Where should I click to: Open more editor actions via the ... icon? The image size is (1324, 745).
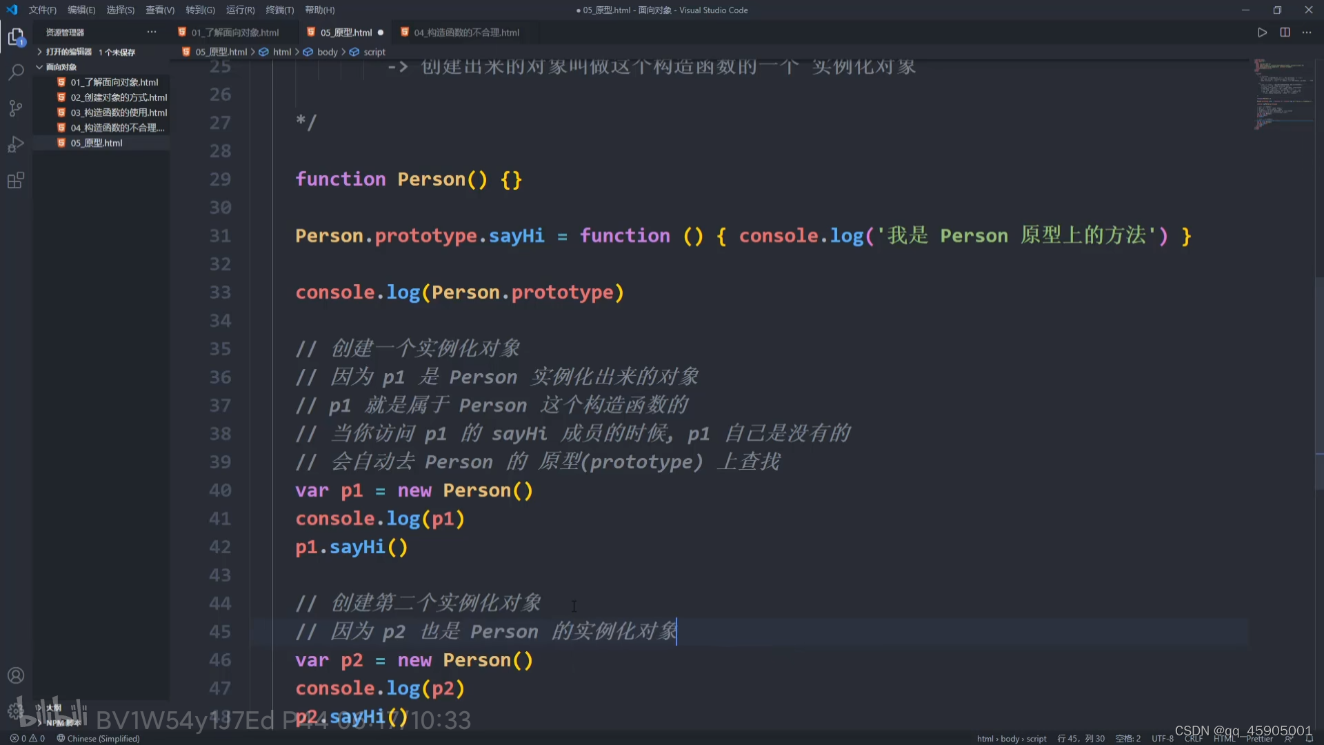(1307, 32)
